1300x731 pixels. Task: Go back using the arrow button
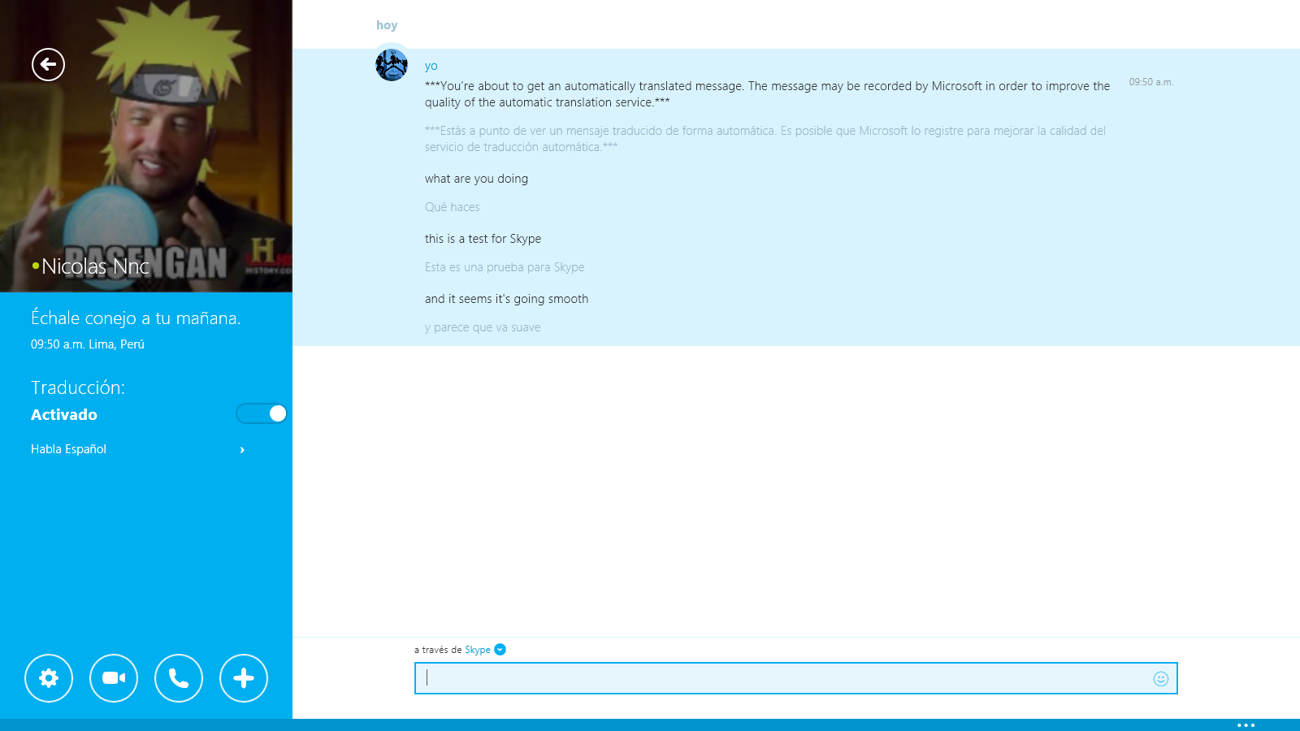point(48,64)
